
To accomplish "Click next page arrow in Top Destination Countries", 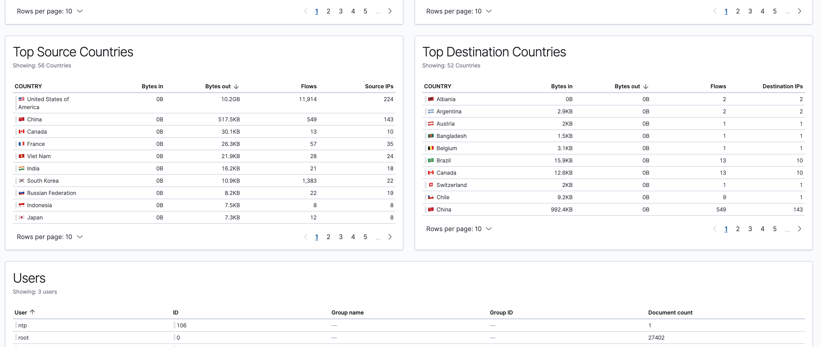I will pyautogui.click(x=799, y=229).
